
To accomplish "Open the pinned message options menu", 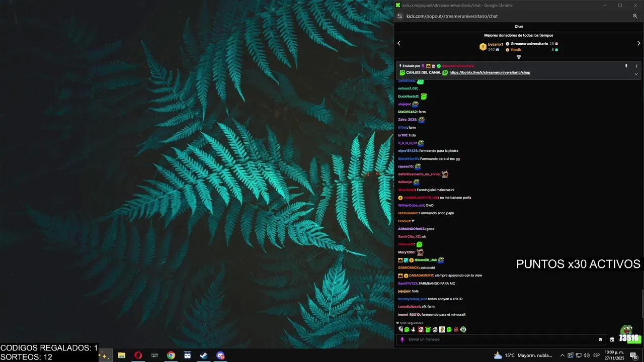I will [x=636, y=66].
